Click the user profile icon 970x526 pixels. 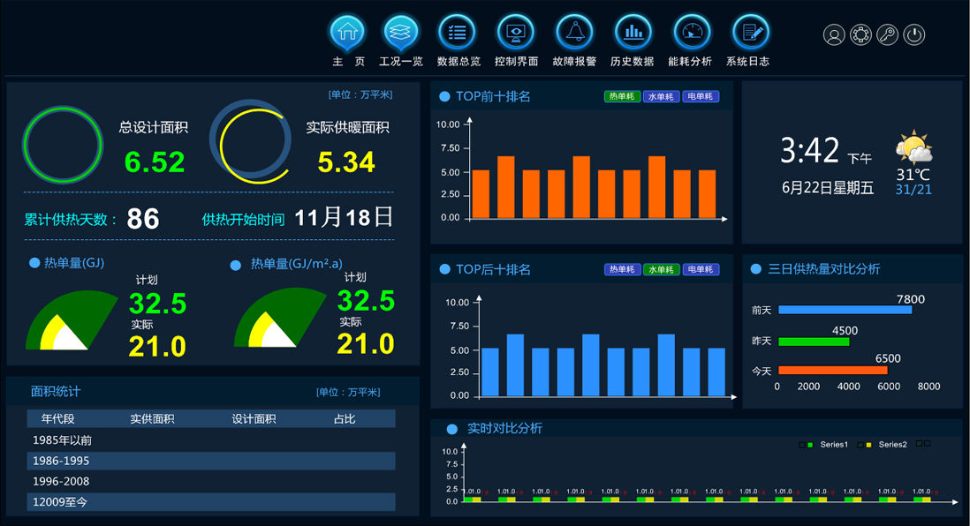pos(834,35)
